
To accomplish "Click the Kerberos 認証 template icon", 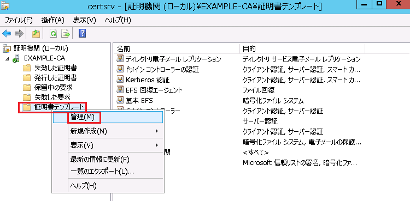I will (120, 80).
